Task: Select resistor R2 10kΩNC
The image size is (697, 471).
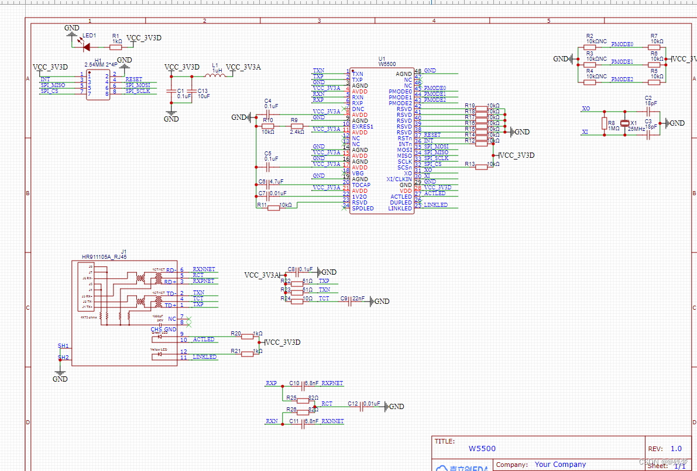Action: coord(589,47)
